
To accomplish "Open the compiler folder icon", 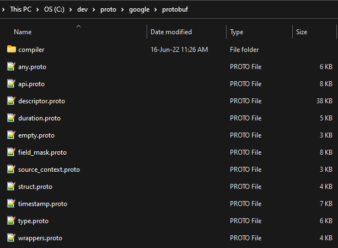I will [12, 49].
